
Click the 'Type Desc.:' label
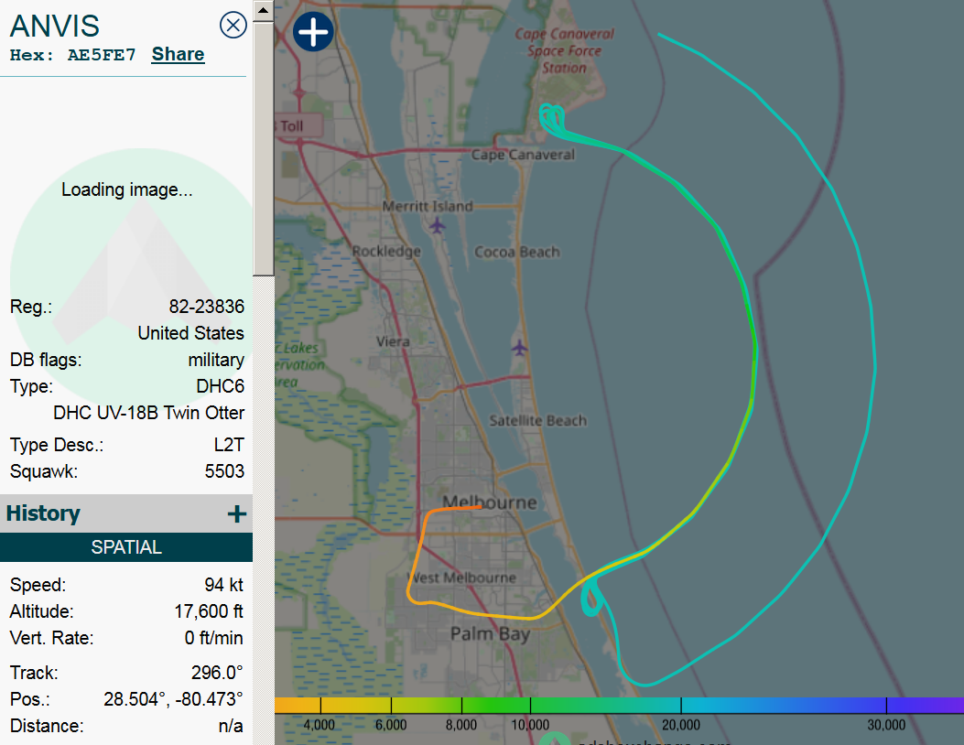click(57, 445)
